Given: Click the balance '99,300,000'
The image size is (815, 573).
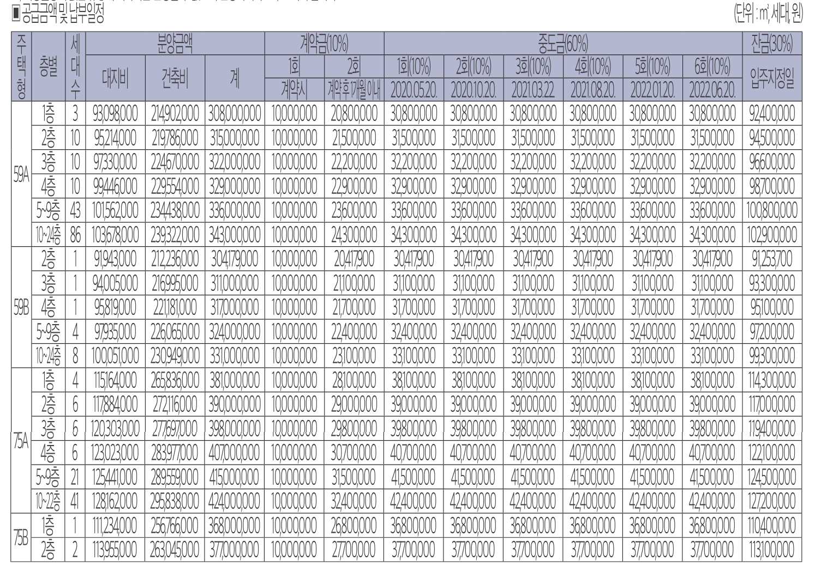Looking at the screenshot, I should pyautogui.click(x=772, y=356).
